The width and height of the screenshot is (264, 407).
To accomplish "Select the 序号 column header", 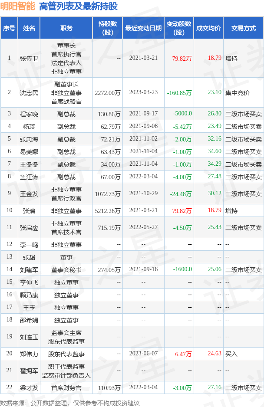I will coord(9,28).
